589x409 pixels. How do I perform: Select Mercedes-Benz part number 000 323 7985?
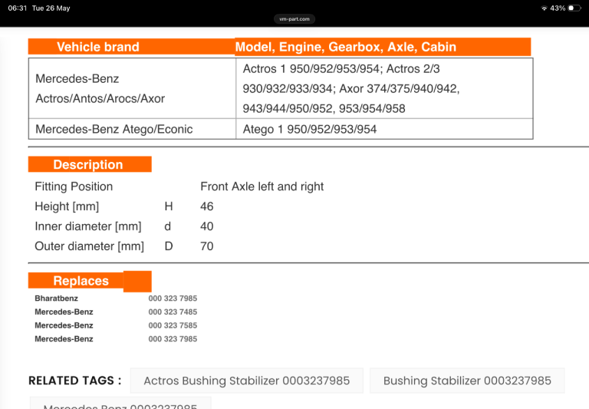pyautogui.click(x=173, y=338)
